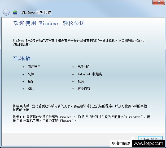
Task: Select the list item 'Internet 收藏夹'
Action: click(90, 74)
